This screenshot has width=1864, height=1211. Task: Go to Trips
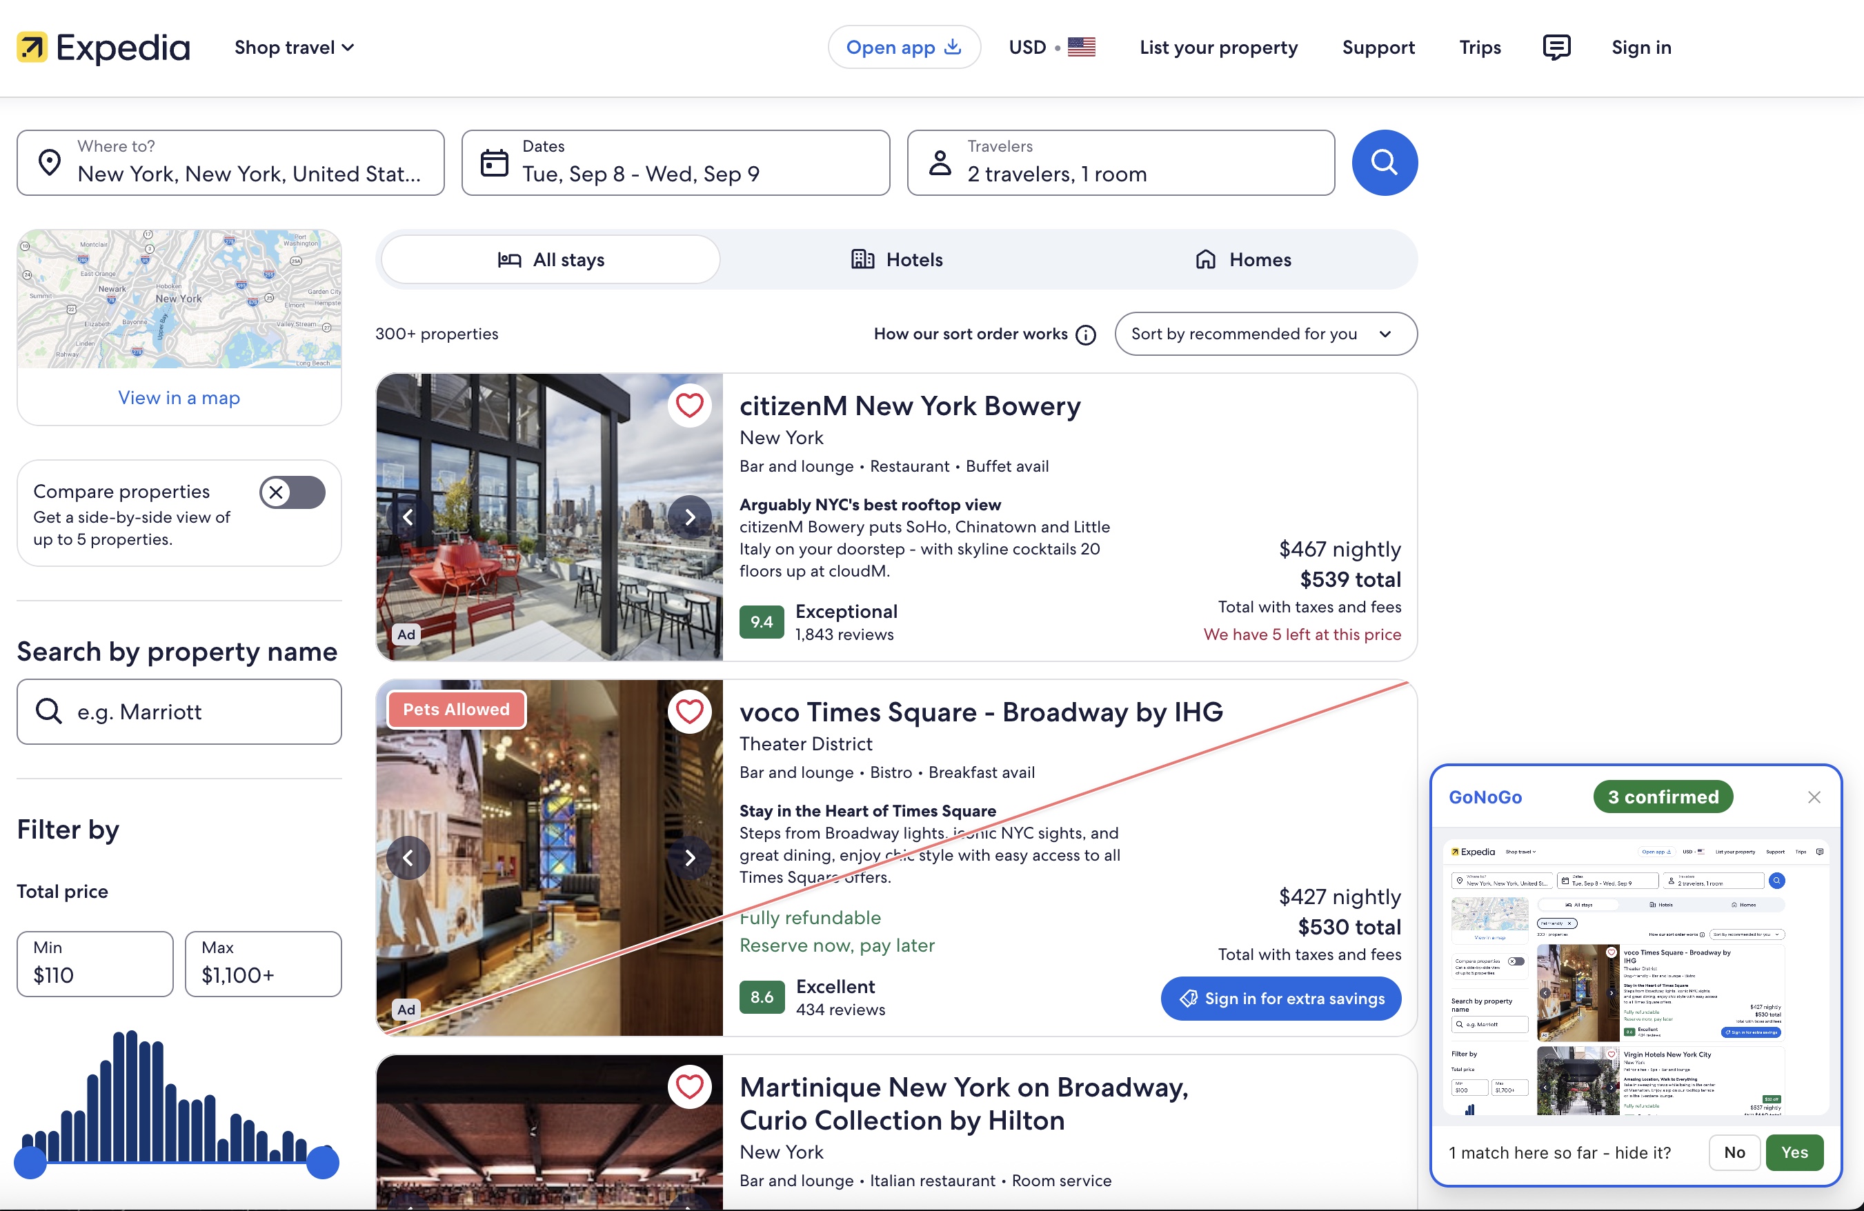click(x=1480, y=47)
